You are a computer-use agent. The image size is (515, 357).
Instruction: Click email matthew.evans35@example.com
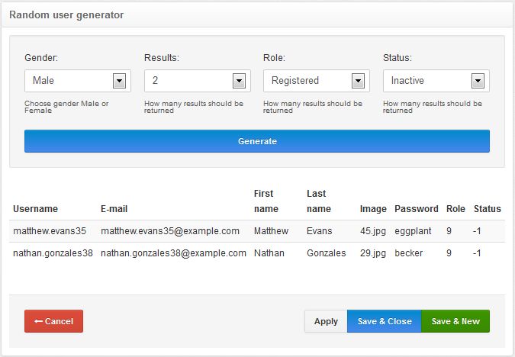(170, 231)
